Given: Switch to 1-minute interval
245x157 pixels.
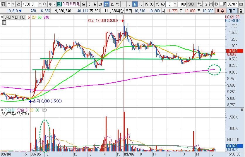Looking at the screenshot, I should pos(124,4).
